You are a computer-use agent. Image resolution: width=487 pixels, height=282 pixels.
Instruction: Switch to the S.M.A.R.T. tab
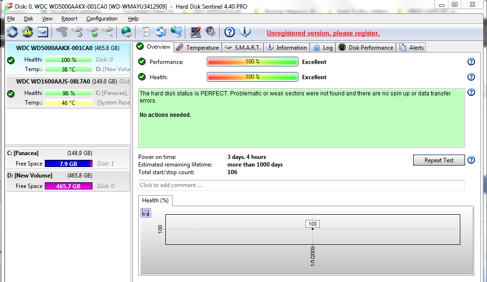(x=243, y=47)
